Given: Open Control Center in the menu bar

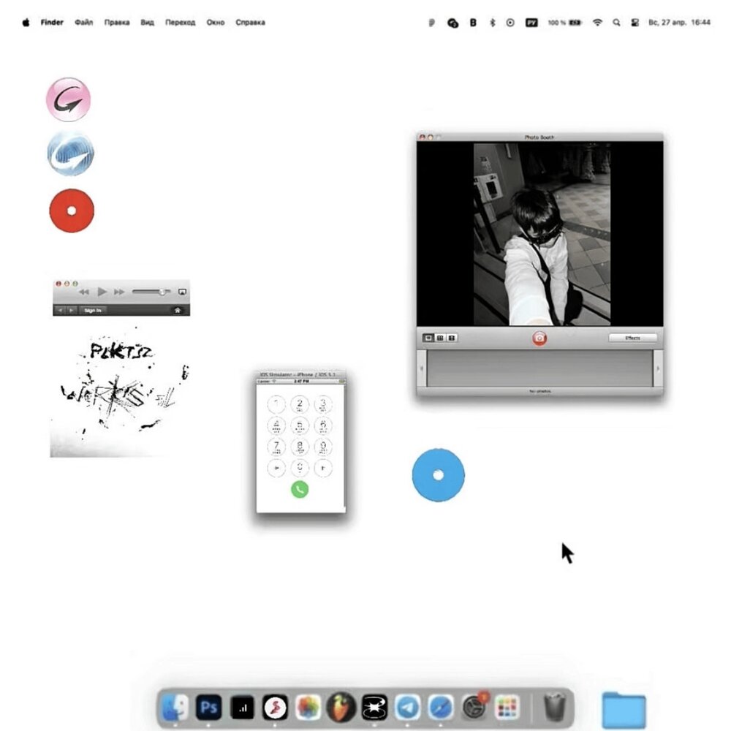Looking at the screenshot, I should point(634,23).
